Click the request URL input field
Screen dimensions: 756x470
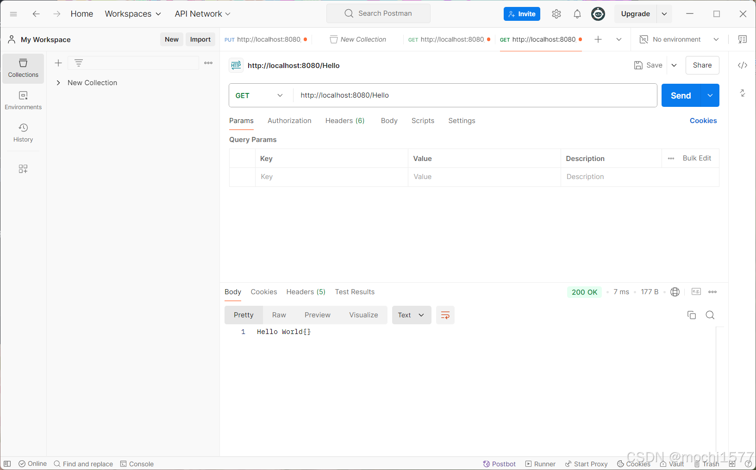click(x=475, y=95)
